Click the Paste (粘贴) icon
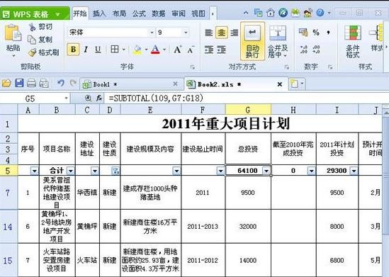This screenshot has height=277, width=389. point(13,33)
